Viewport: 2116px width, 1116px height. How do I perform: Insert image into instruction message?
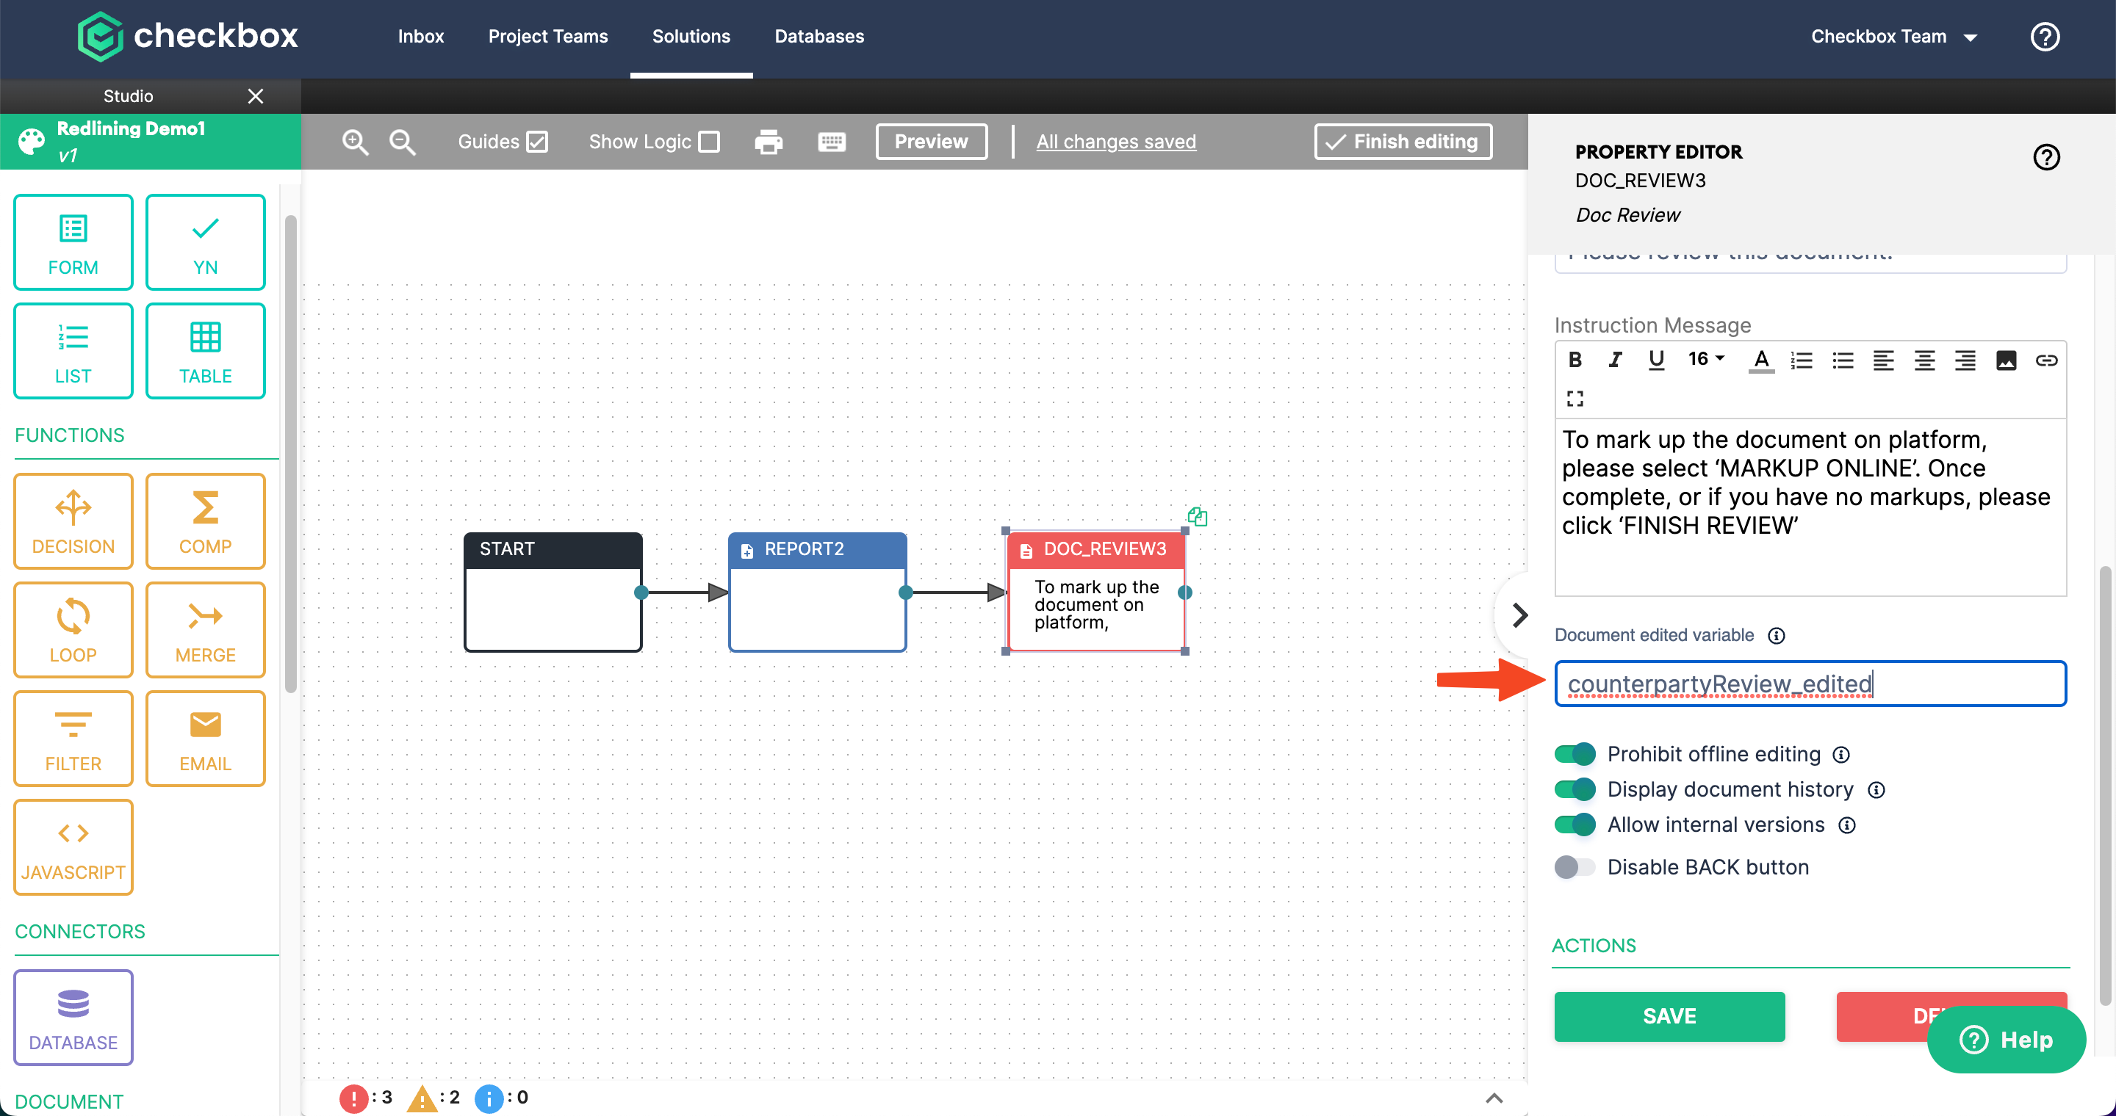(x=2006, y=360)
